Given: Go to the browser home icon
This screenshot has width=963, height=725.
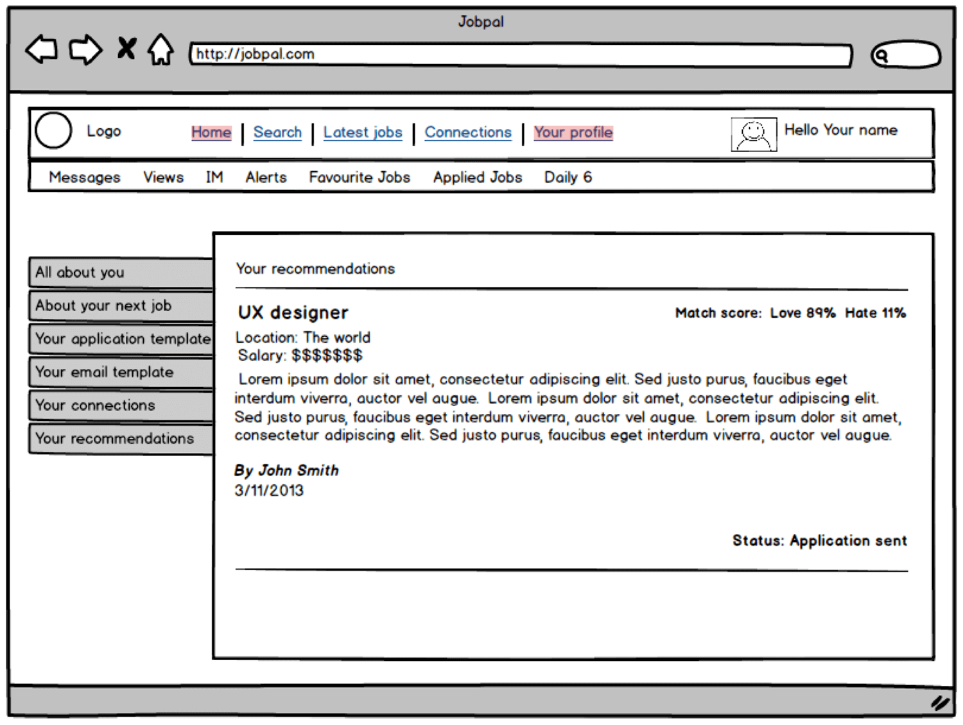Looking at the screenshot, I should (160, 49).
